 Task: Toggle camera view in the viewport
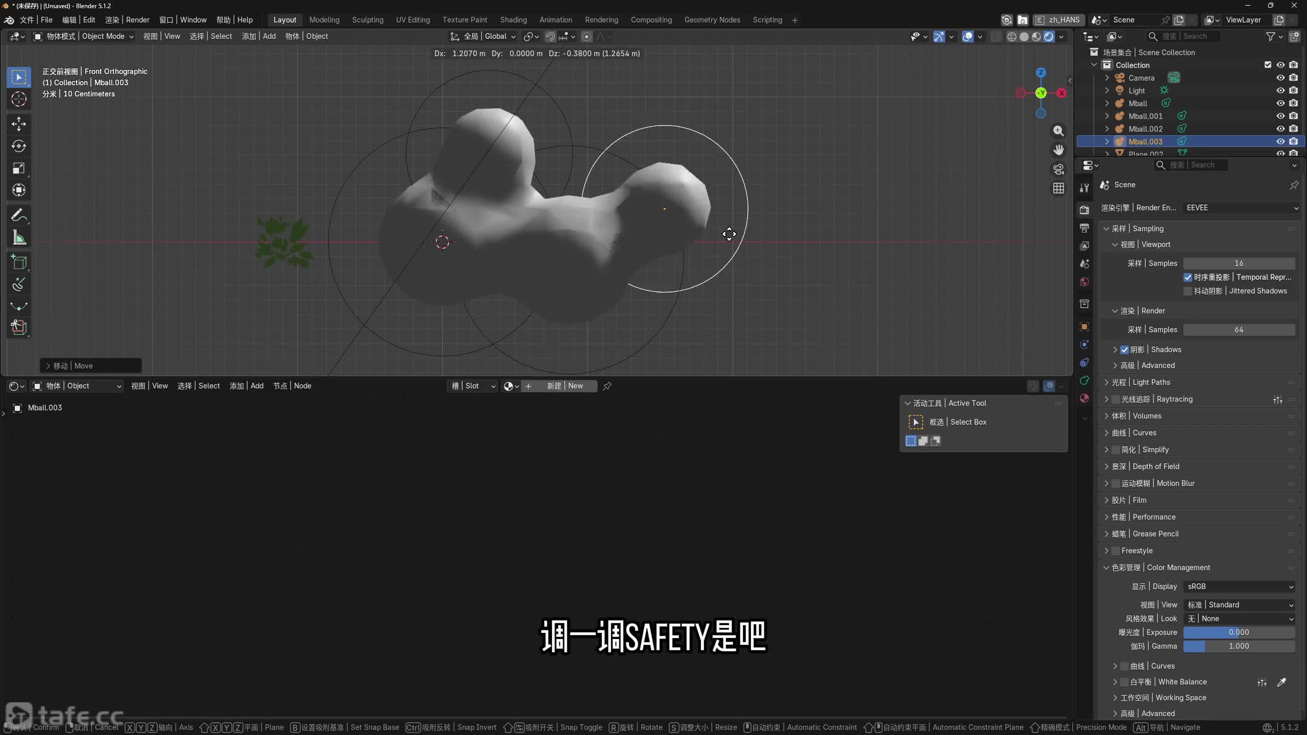point(1058,169)
